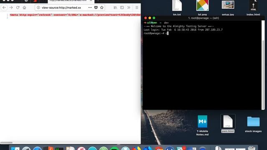Reload the view-source page

(x=18, y=7)
